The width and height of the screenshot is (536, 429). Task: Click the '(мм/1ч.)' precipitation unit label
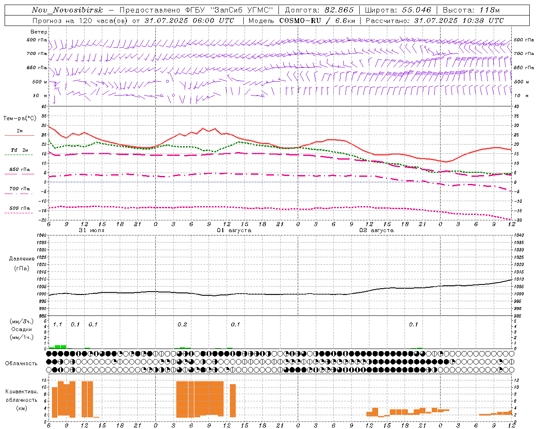21,337
